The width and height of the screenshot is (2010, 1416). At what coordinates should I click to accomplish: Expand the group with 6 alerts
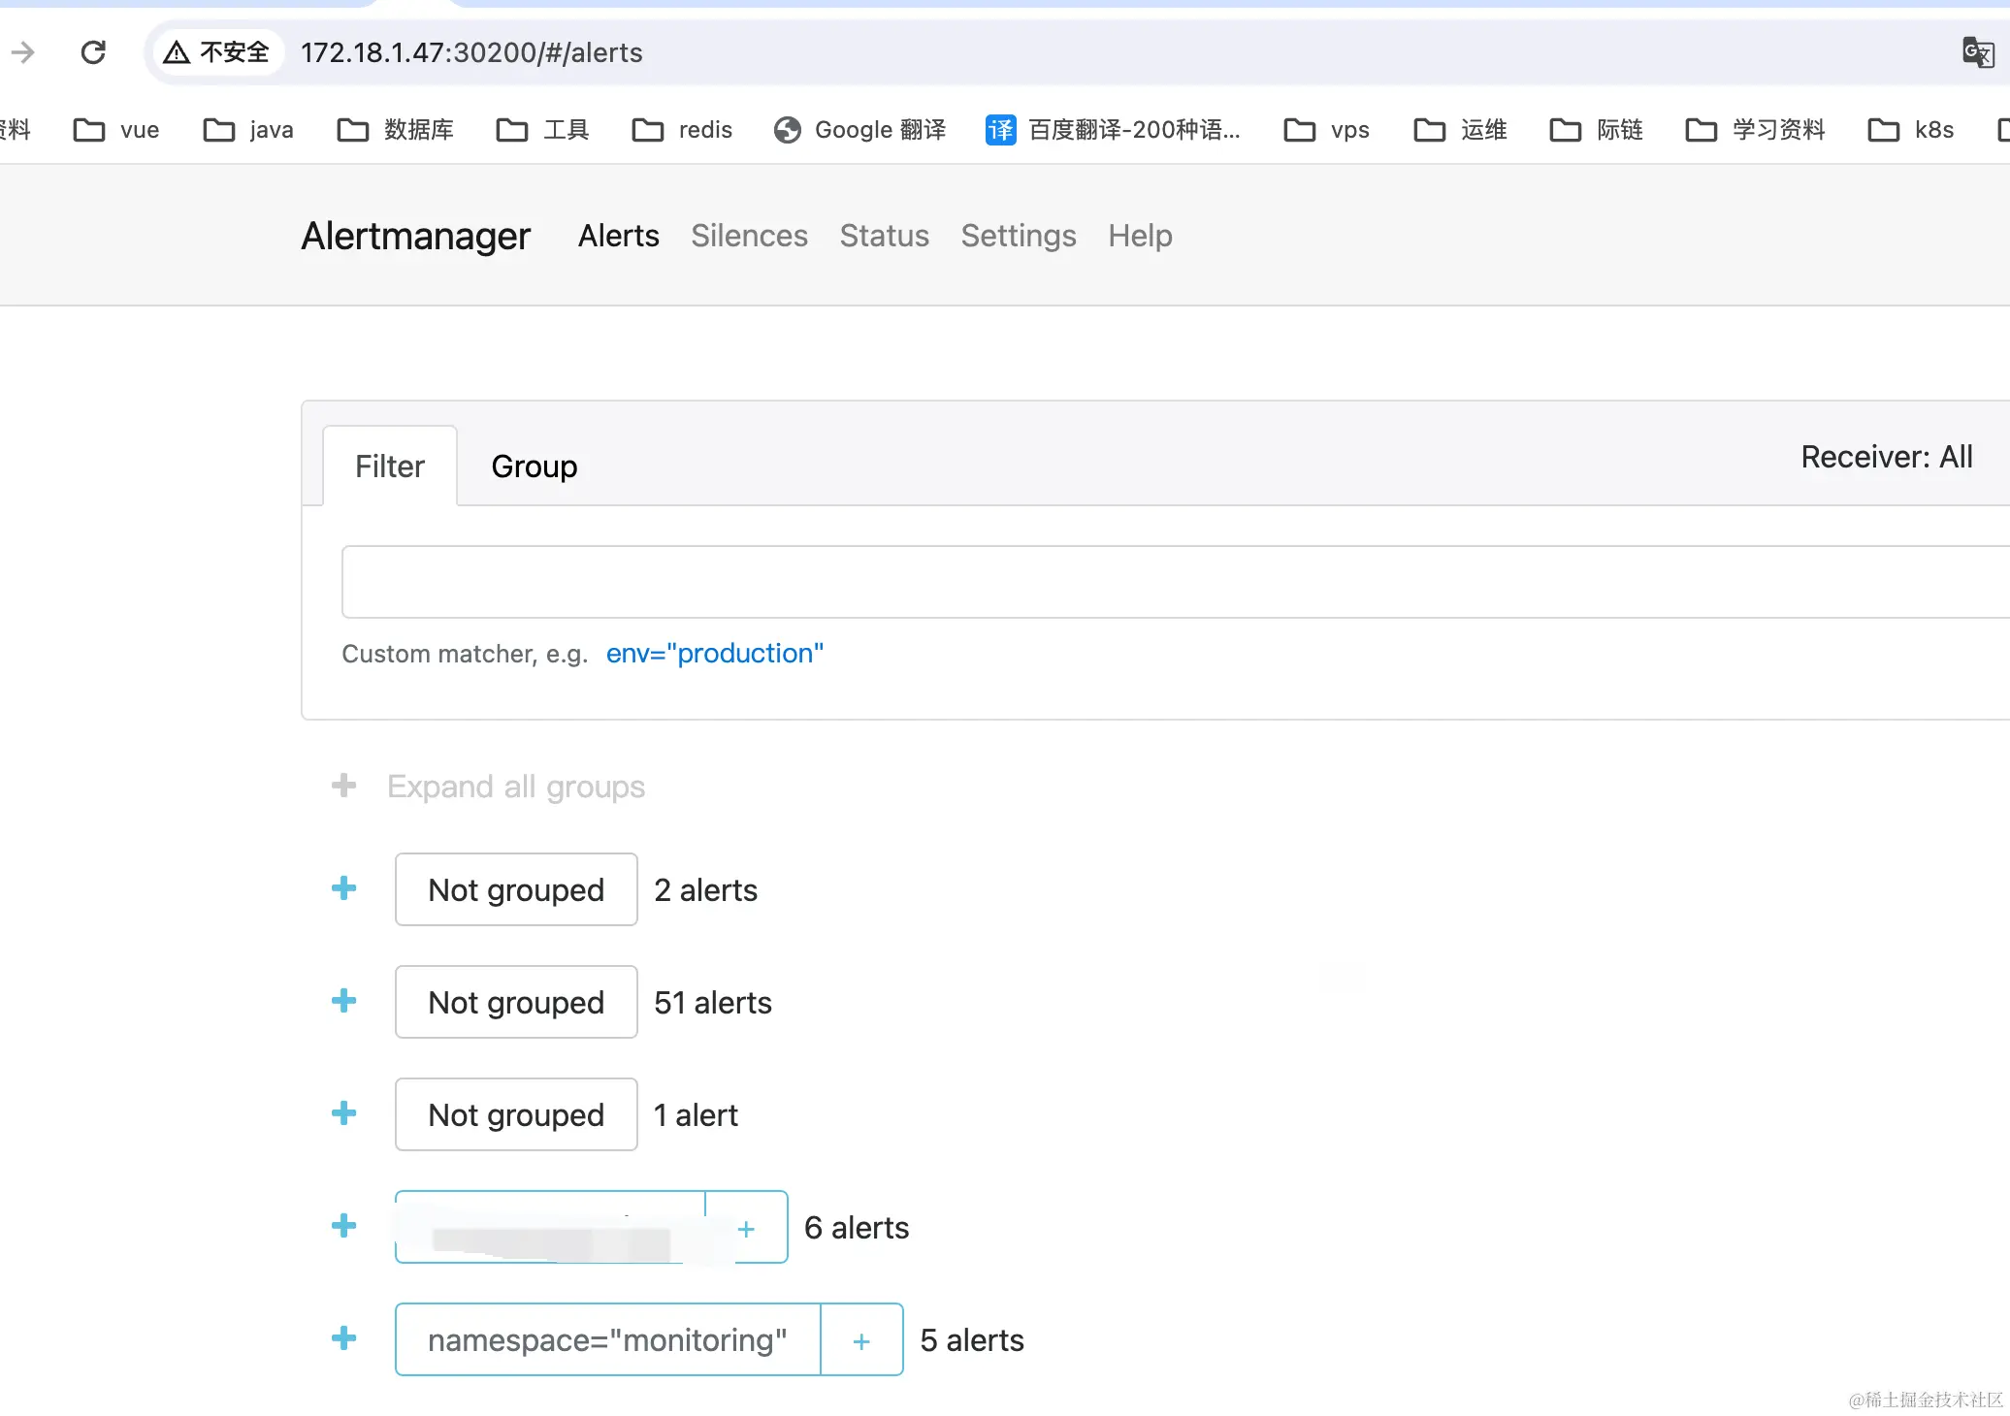344,1226
